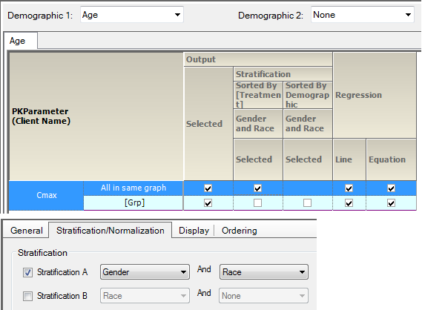Open the Demographic 2 None dropdown

(362, 15)
